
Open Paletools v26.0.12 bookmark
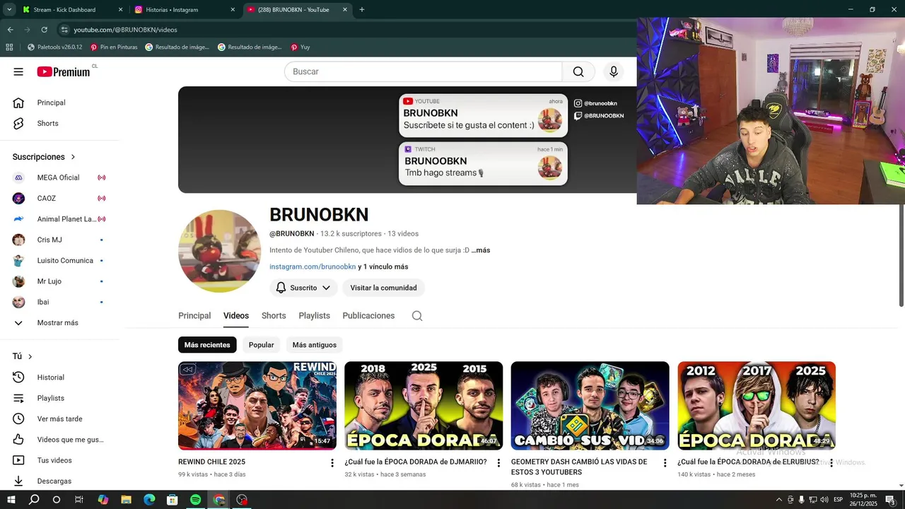(x=54, y=47)
